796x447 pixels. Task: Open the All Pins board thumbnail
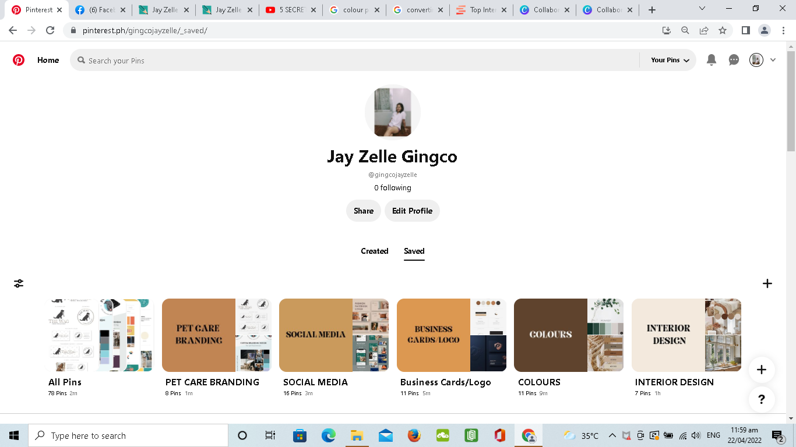tap(100, 335)
